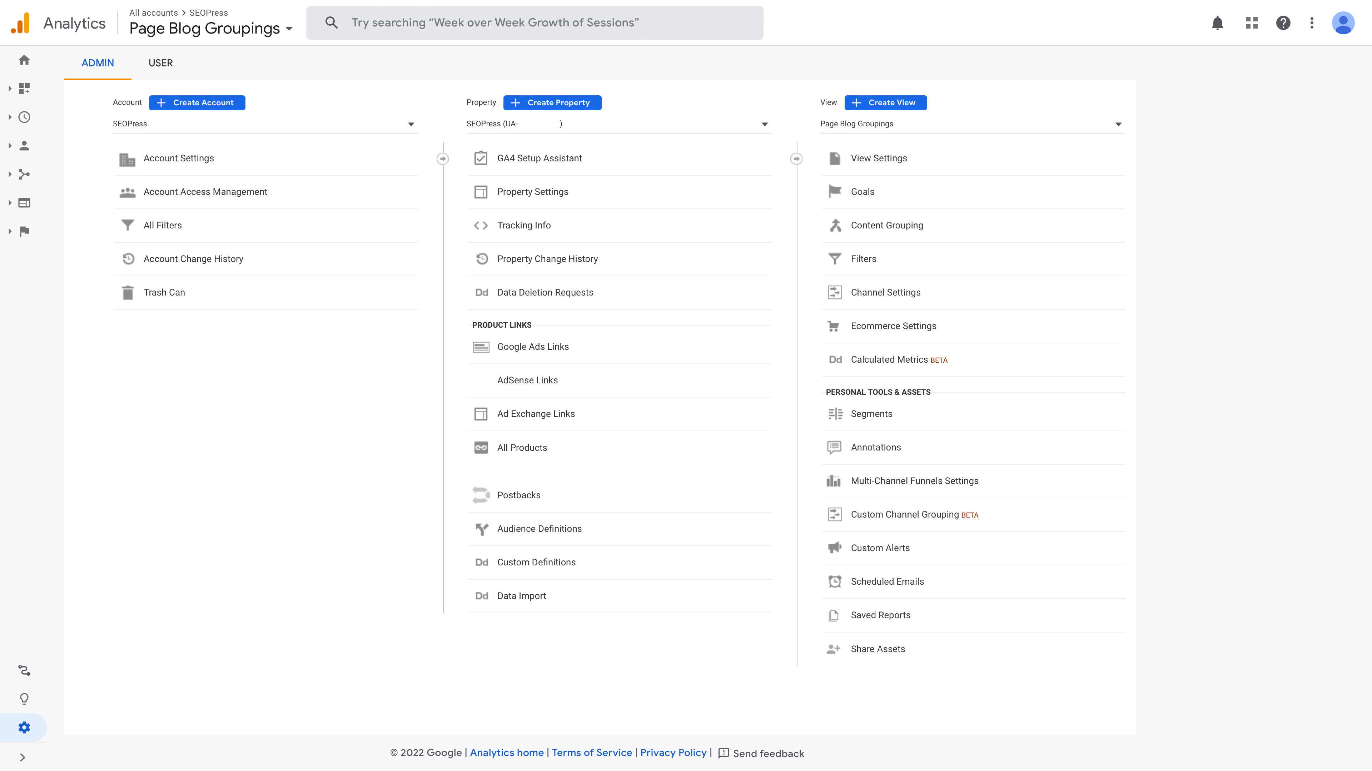
Task: Click the Create Account button
Action: [x=197, y=103]
